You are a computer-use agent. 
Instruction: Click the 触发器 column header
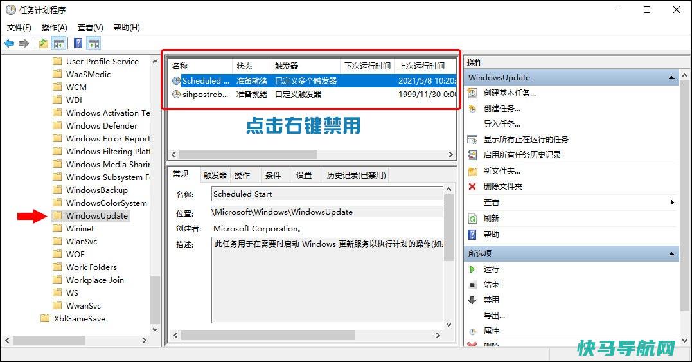[305, 66]
